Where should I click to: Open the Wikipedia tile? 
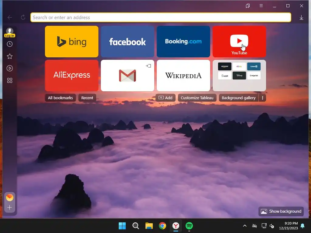[183, 76]
